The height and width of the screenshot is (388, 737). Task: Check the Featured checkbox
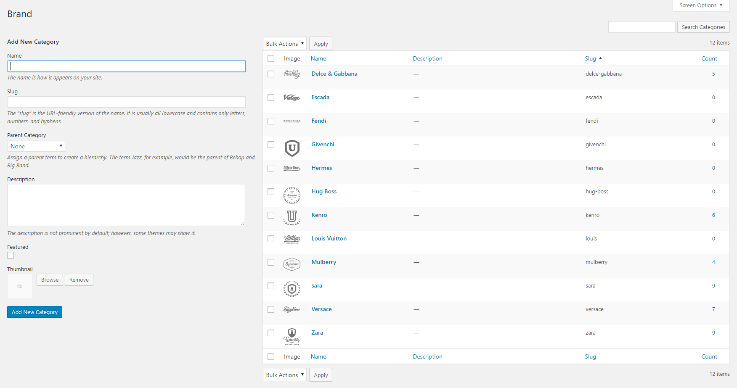[11, 255]
